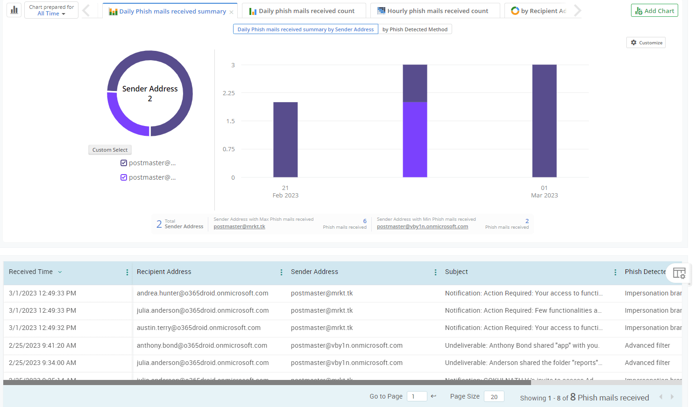The height and width of the screenshot is (407, 695).
Task: Click the three-dot menu on Received Time column
Action: (127, 272)
